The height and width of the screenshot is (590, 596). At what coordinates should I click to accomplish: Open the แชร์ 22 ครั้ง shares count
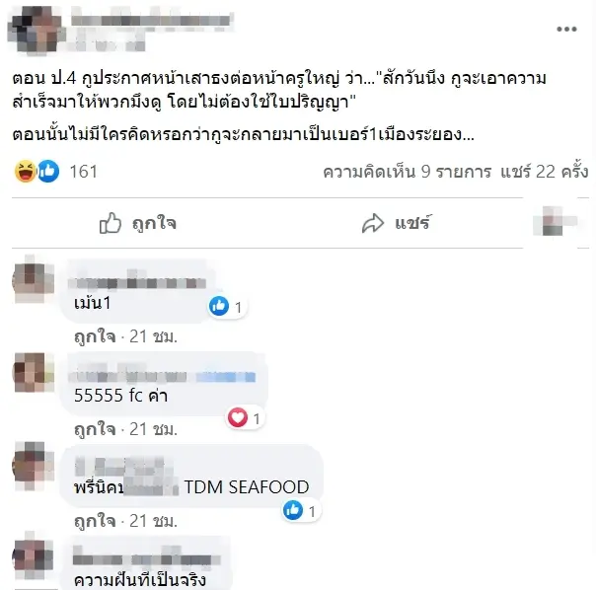(545, 172)
